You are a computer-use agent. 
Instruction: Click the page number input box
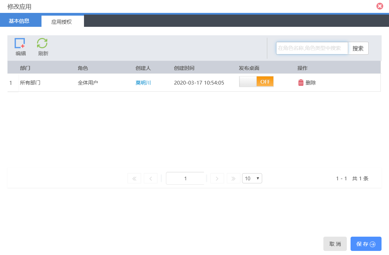click(x=185, y=178)
